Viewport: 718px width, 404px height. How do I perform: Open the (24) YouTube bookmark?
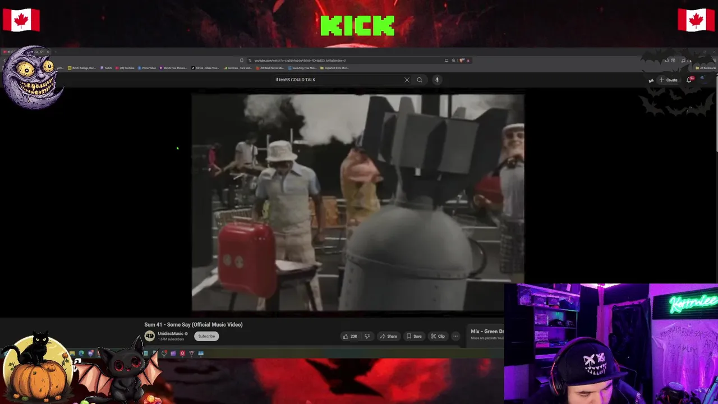pos(125,68)
